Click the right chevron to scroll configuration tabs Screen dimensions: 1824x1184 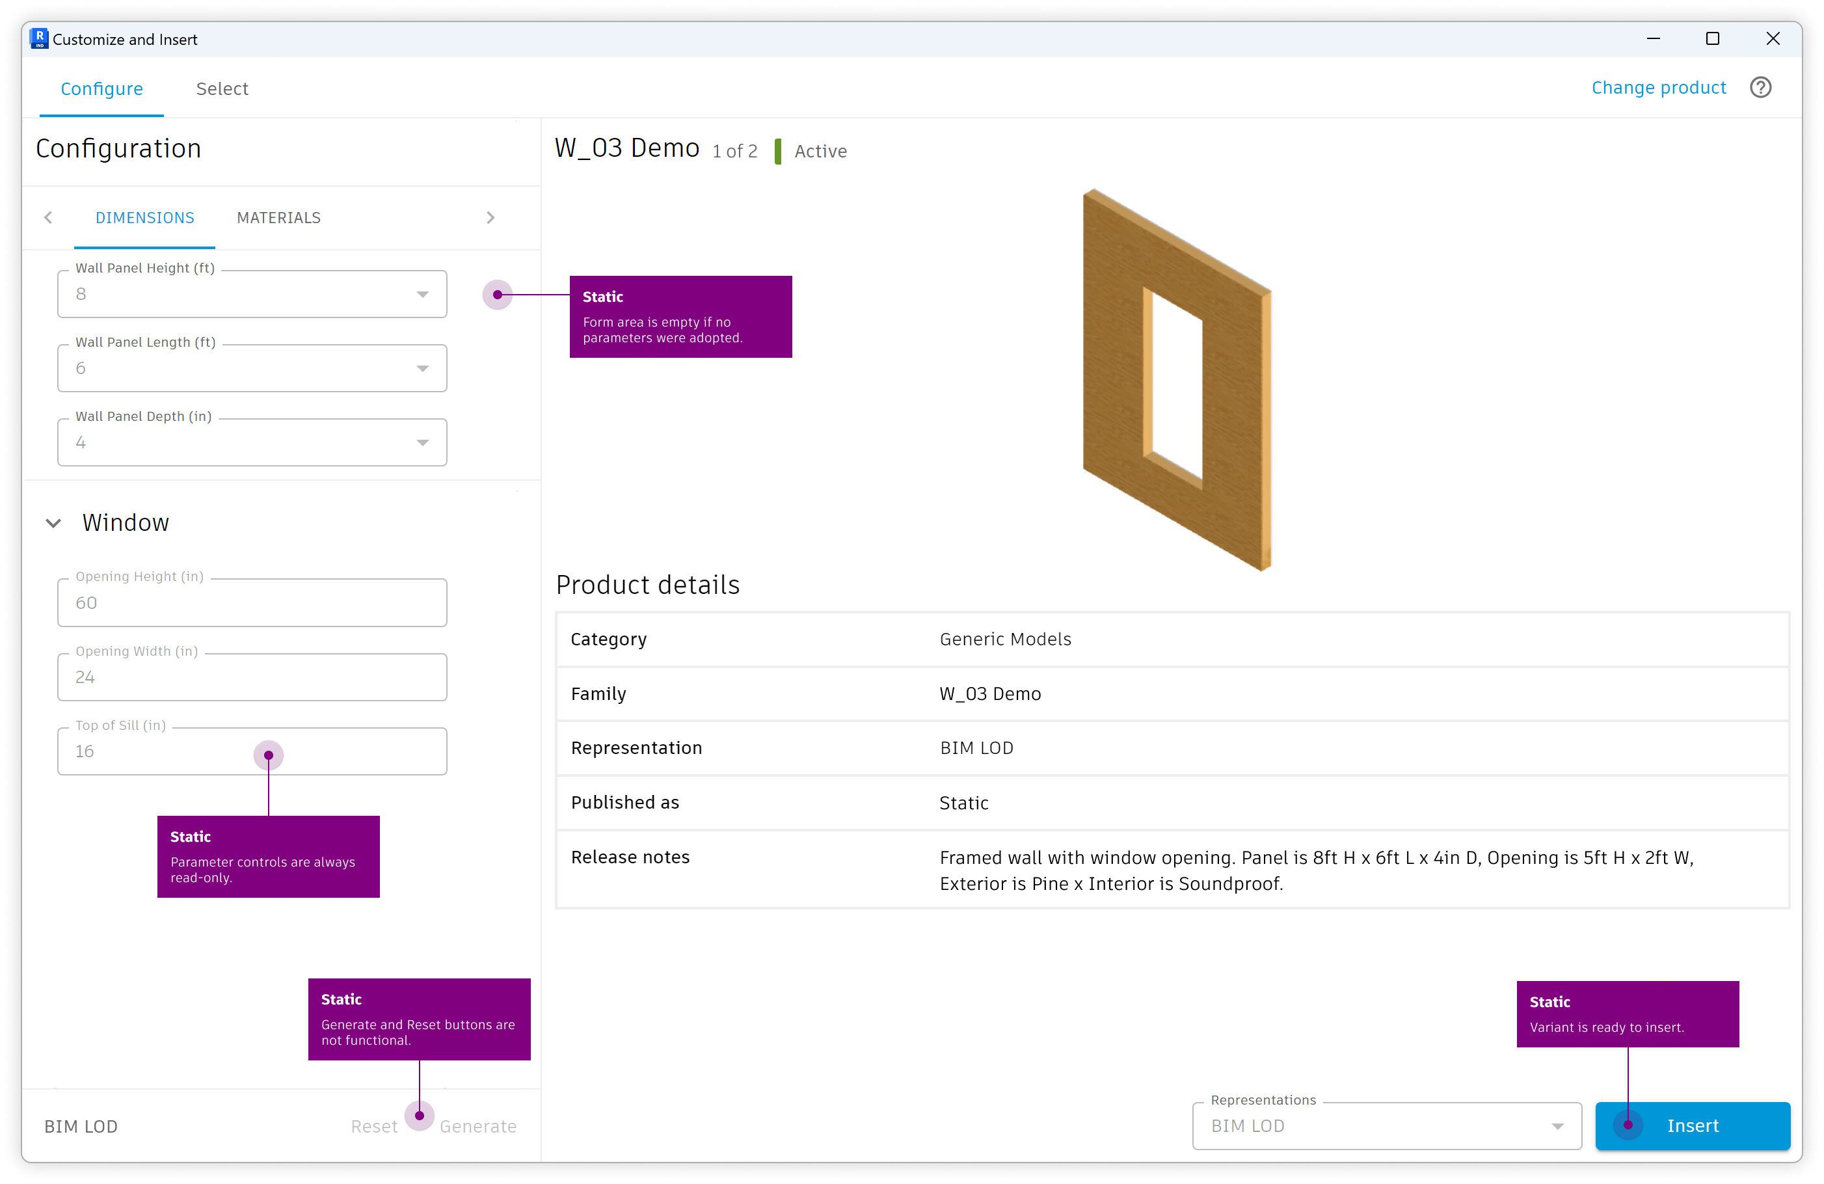tap(491, 218)
